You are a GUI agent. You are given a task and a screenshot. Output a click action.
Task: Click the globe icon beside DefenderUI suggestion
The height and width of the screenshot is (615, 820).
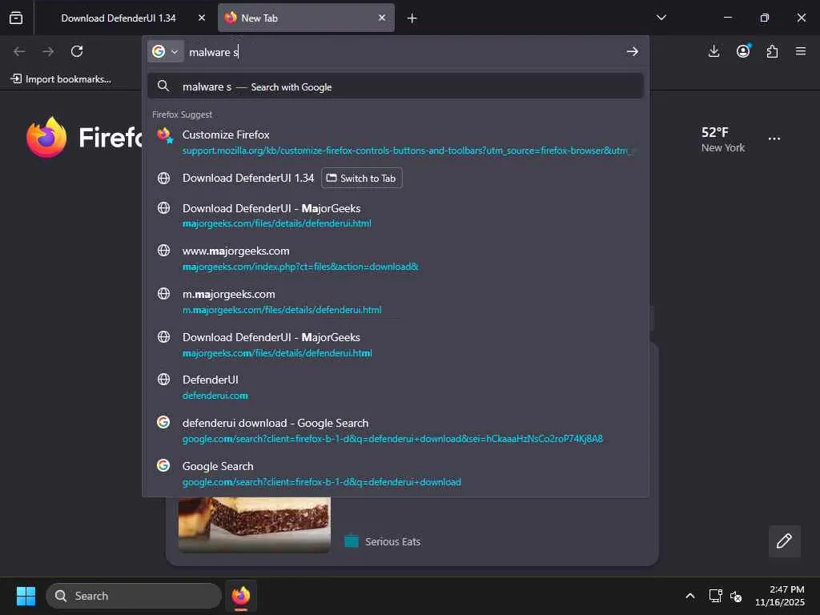click(x=163, y=379)
